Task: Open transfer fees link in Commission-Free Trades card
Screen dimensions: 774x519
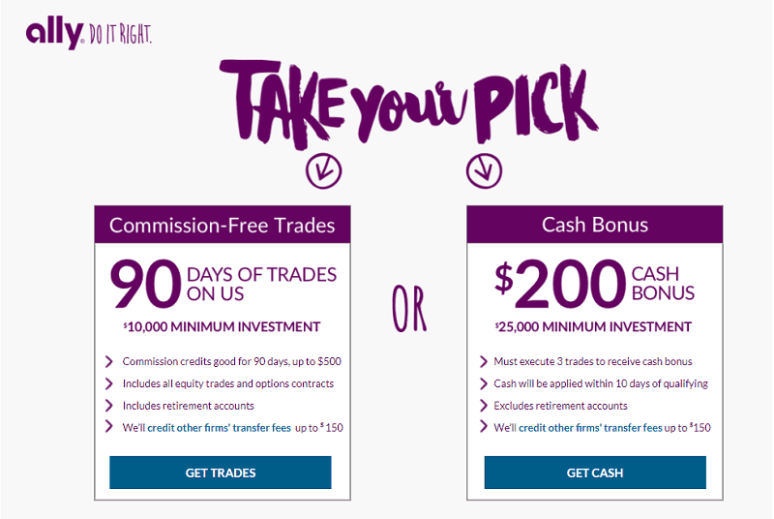Action: [x=220, y=428]
